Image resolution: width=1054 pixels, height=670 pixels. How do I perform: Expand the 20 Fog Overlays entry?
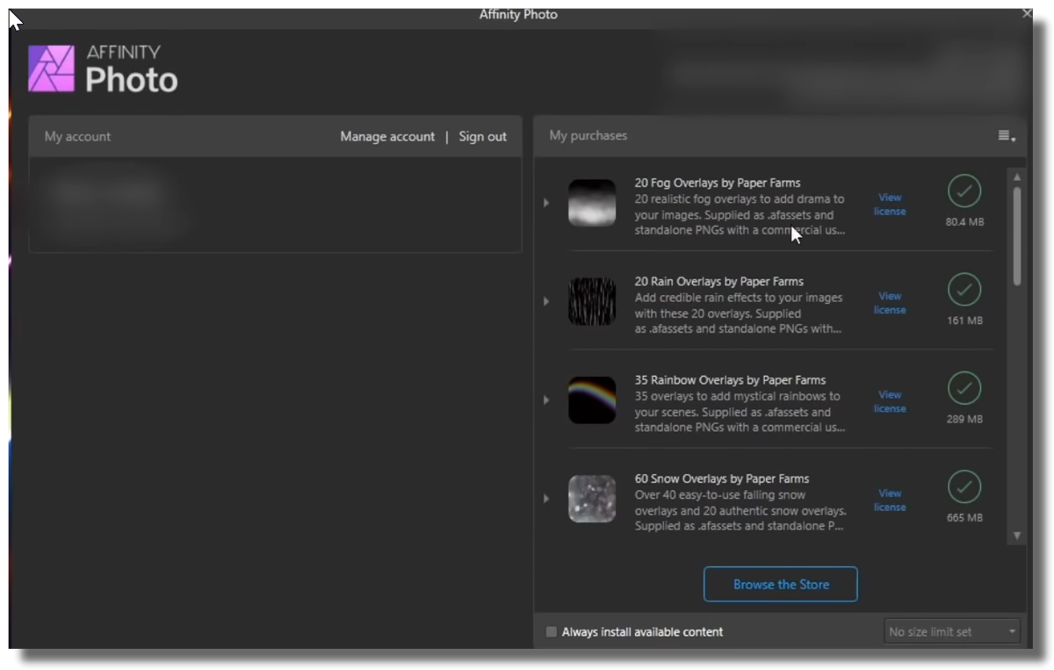pos(546,203)
